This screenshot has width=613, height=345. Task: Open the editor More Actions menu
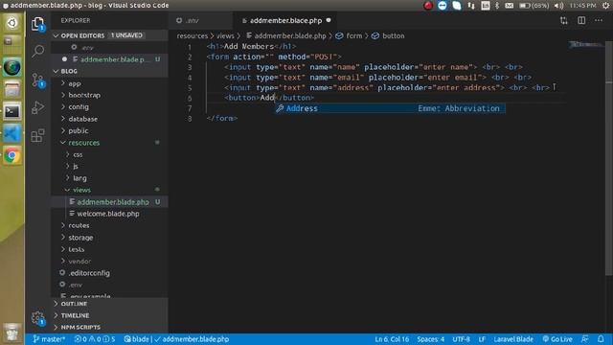(599, 20)
